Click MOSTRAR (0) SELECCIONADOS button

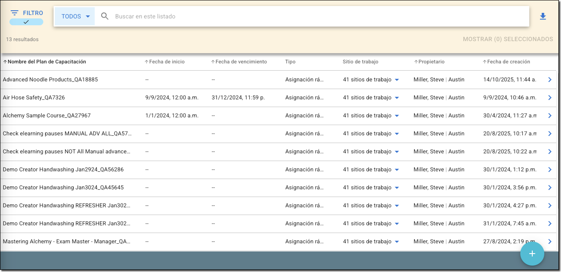pyautogui.click(x=507, y=39)
